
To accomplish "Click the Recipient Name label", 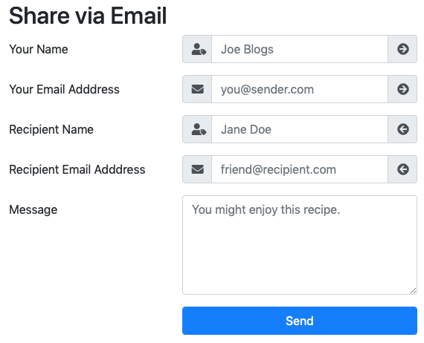I will coord(51,129).
